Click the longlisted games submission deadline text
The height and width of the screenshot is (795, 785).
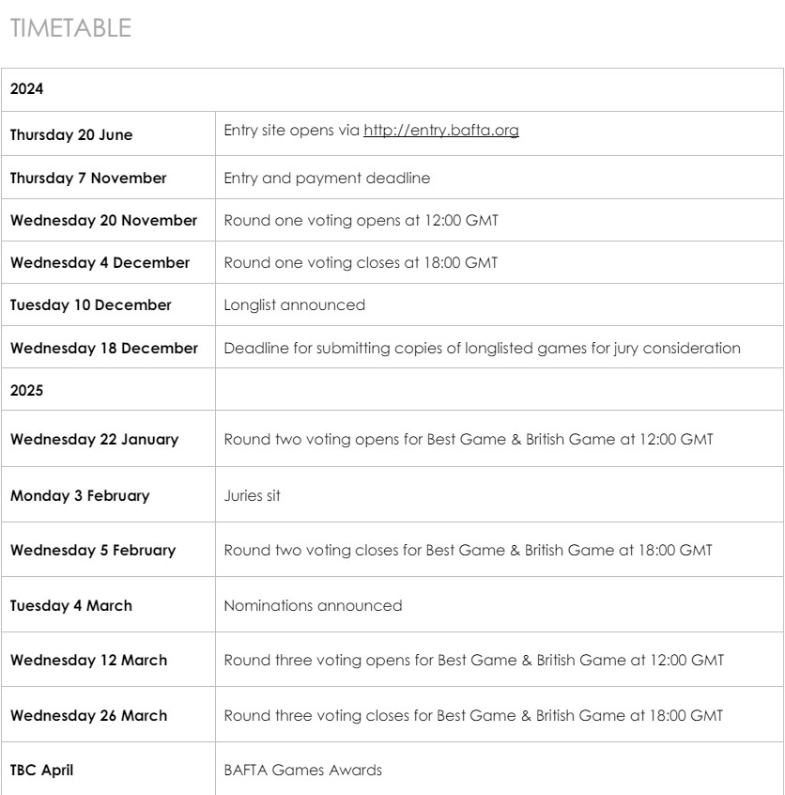tap(482, 348)
